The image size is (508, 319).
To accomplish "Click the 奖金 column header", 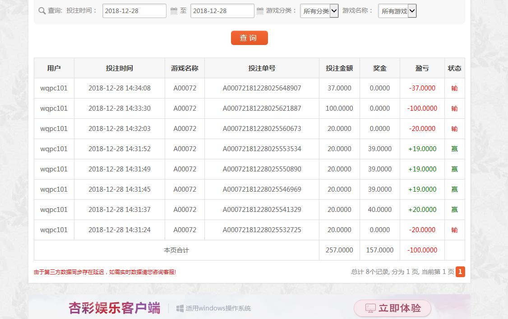I will tap(380, 68).
